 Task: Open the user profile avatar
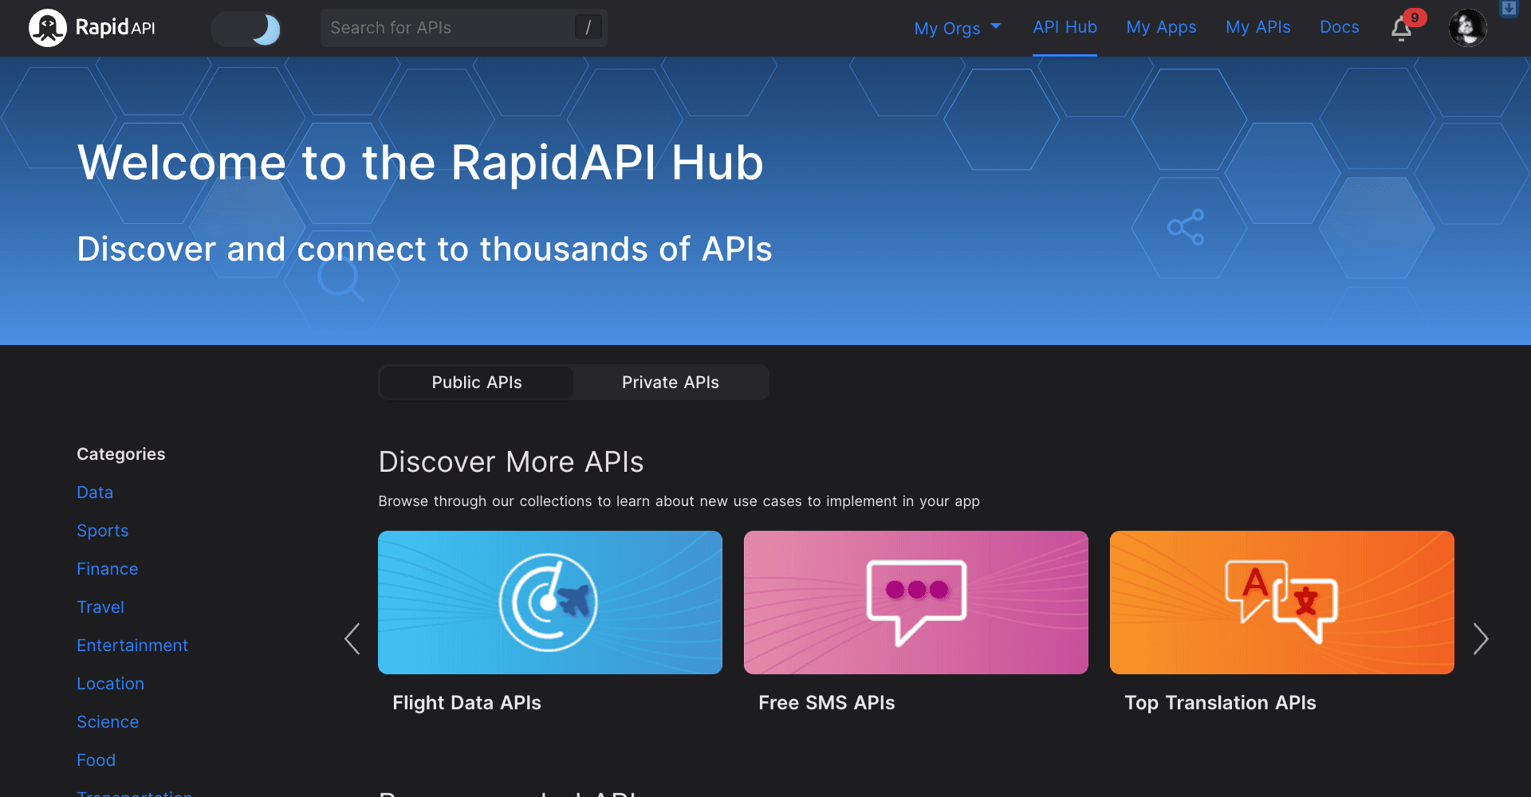coord(1467,28)
